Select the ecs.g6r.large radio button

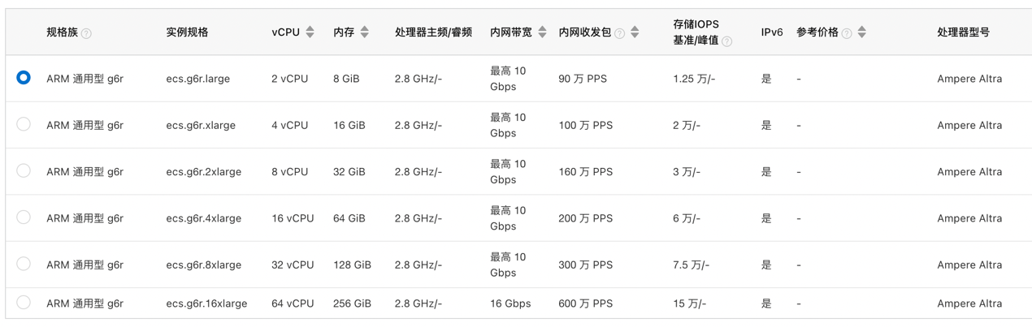pos(24,78)
